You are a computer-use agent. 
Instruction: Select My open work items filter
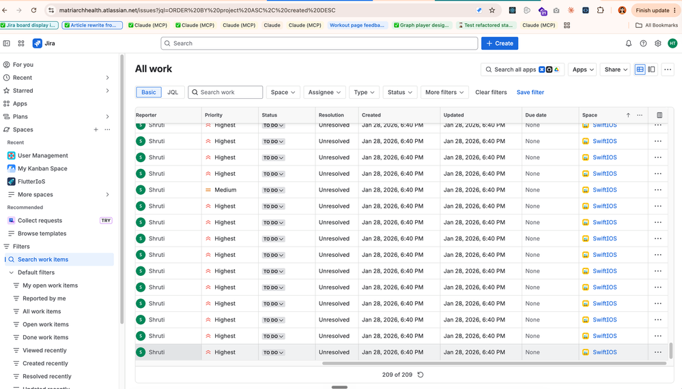[50, 285]
